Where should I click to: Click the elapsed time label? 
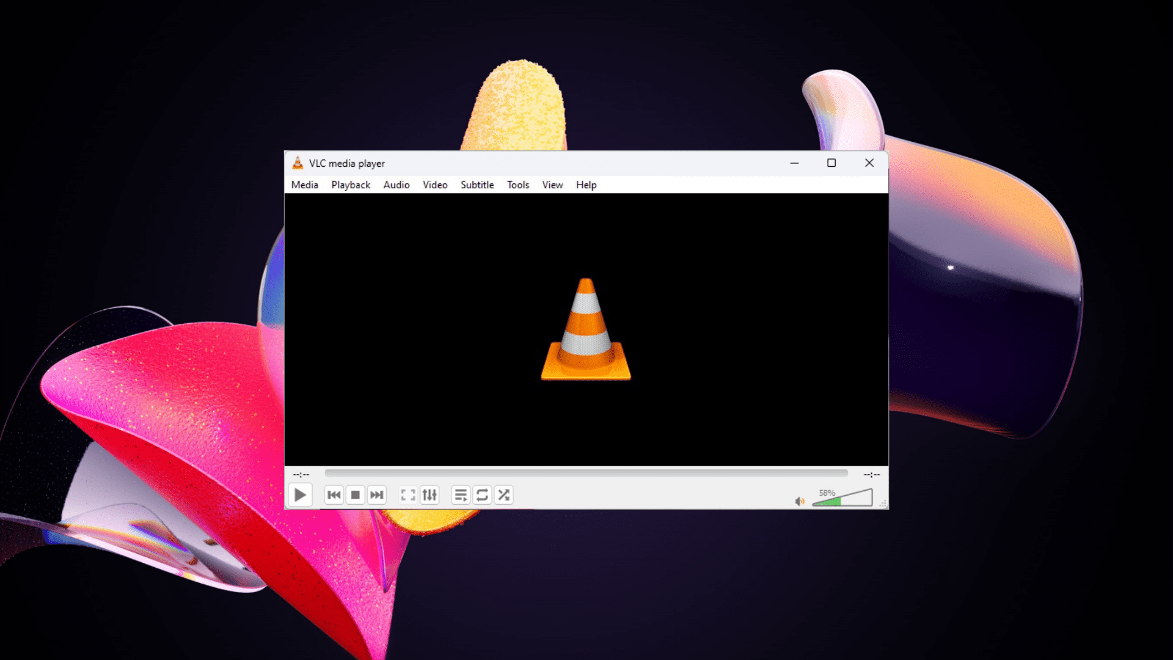tap(301, 474)
